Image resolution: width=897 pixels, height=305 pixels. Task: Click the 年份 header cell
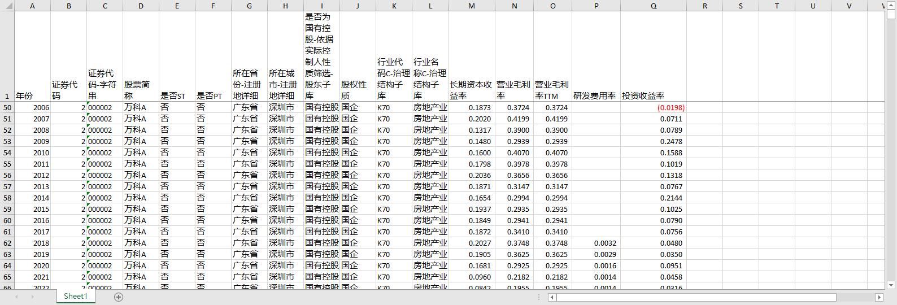tap(32, 56)
